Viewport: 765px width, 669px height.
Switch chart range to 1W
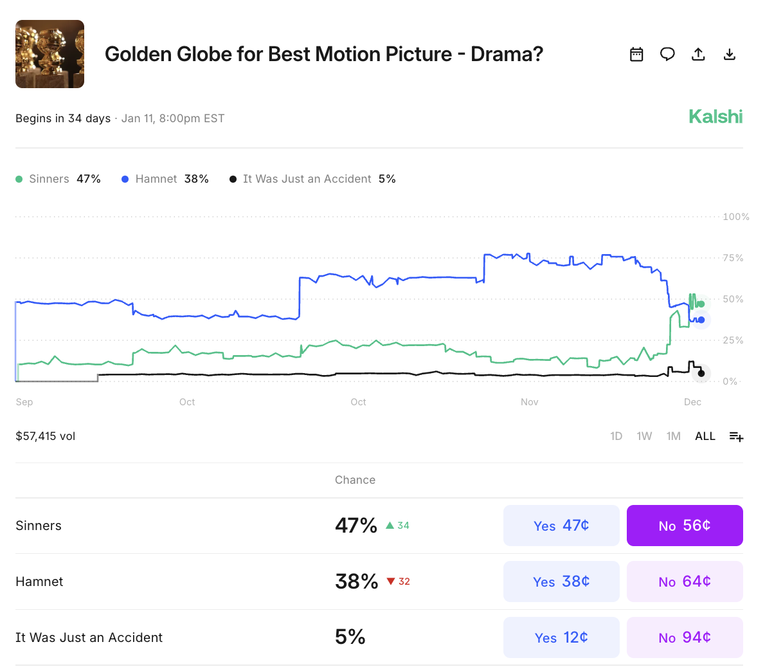(x=644, y=436)
